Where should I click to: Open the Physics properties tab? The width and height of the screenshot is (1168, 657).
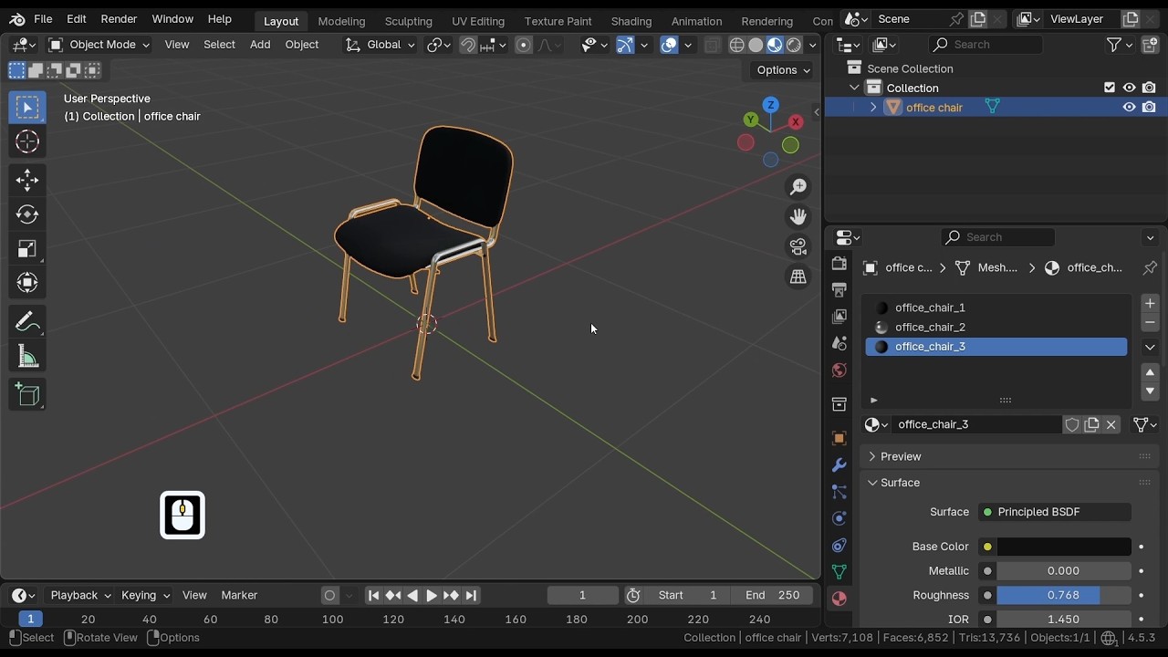pyautogui.click(x=839, y=518)
